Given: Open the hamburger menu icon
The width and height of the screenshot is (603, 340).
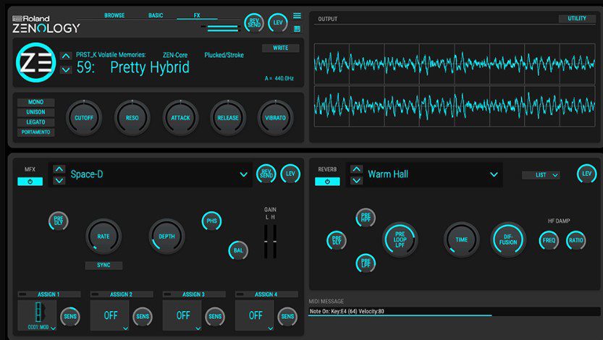Looking at the screenshot, I should click(x=297, y=16).
